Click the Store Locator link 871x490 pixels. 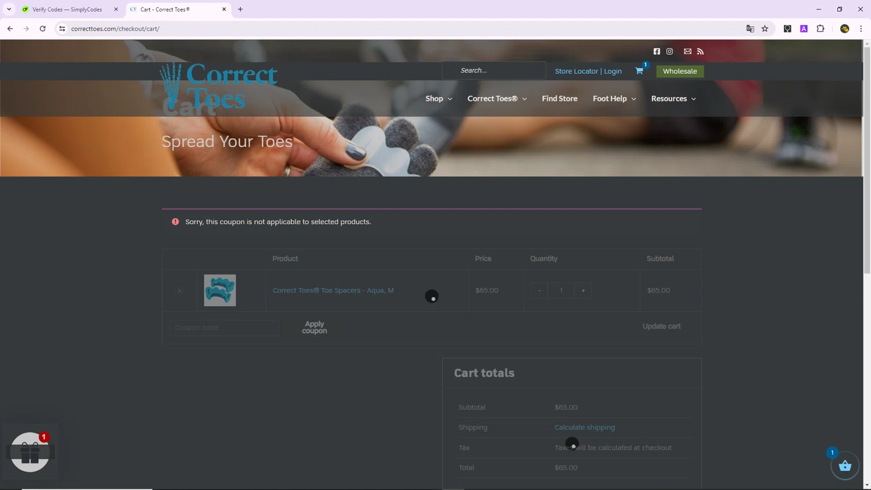coord(576,71)
